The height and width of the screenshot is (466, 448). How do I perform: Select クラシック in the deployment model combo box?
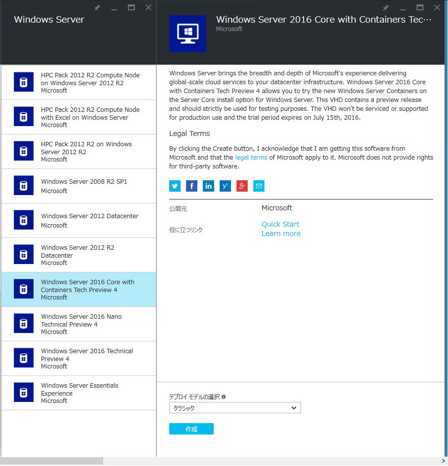pyautogui.click(x=235, y=407)
